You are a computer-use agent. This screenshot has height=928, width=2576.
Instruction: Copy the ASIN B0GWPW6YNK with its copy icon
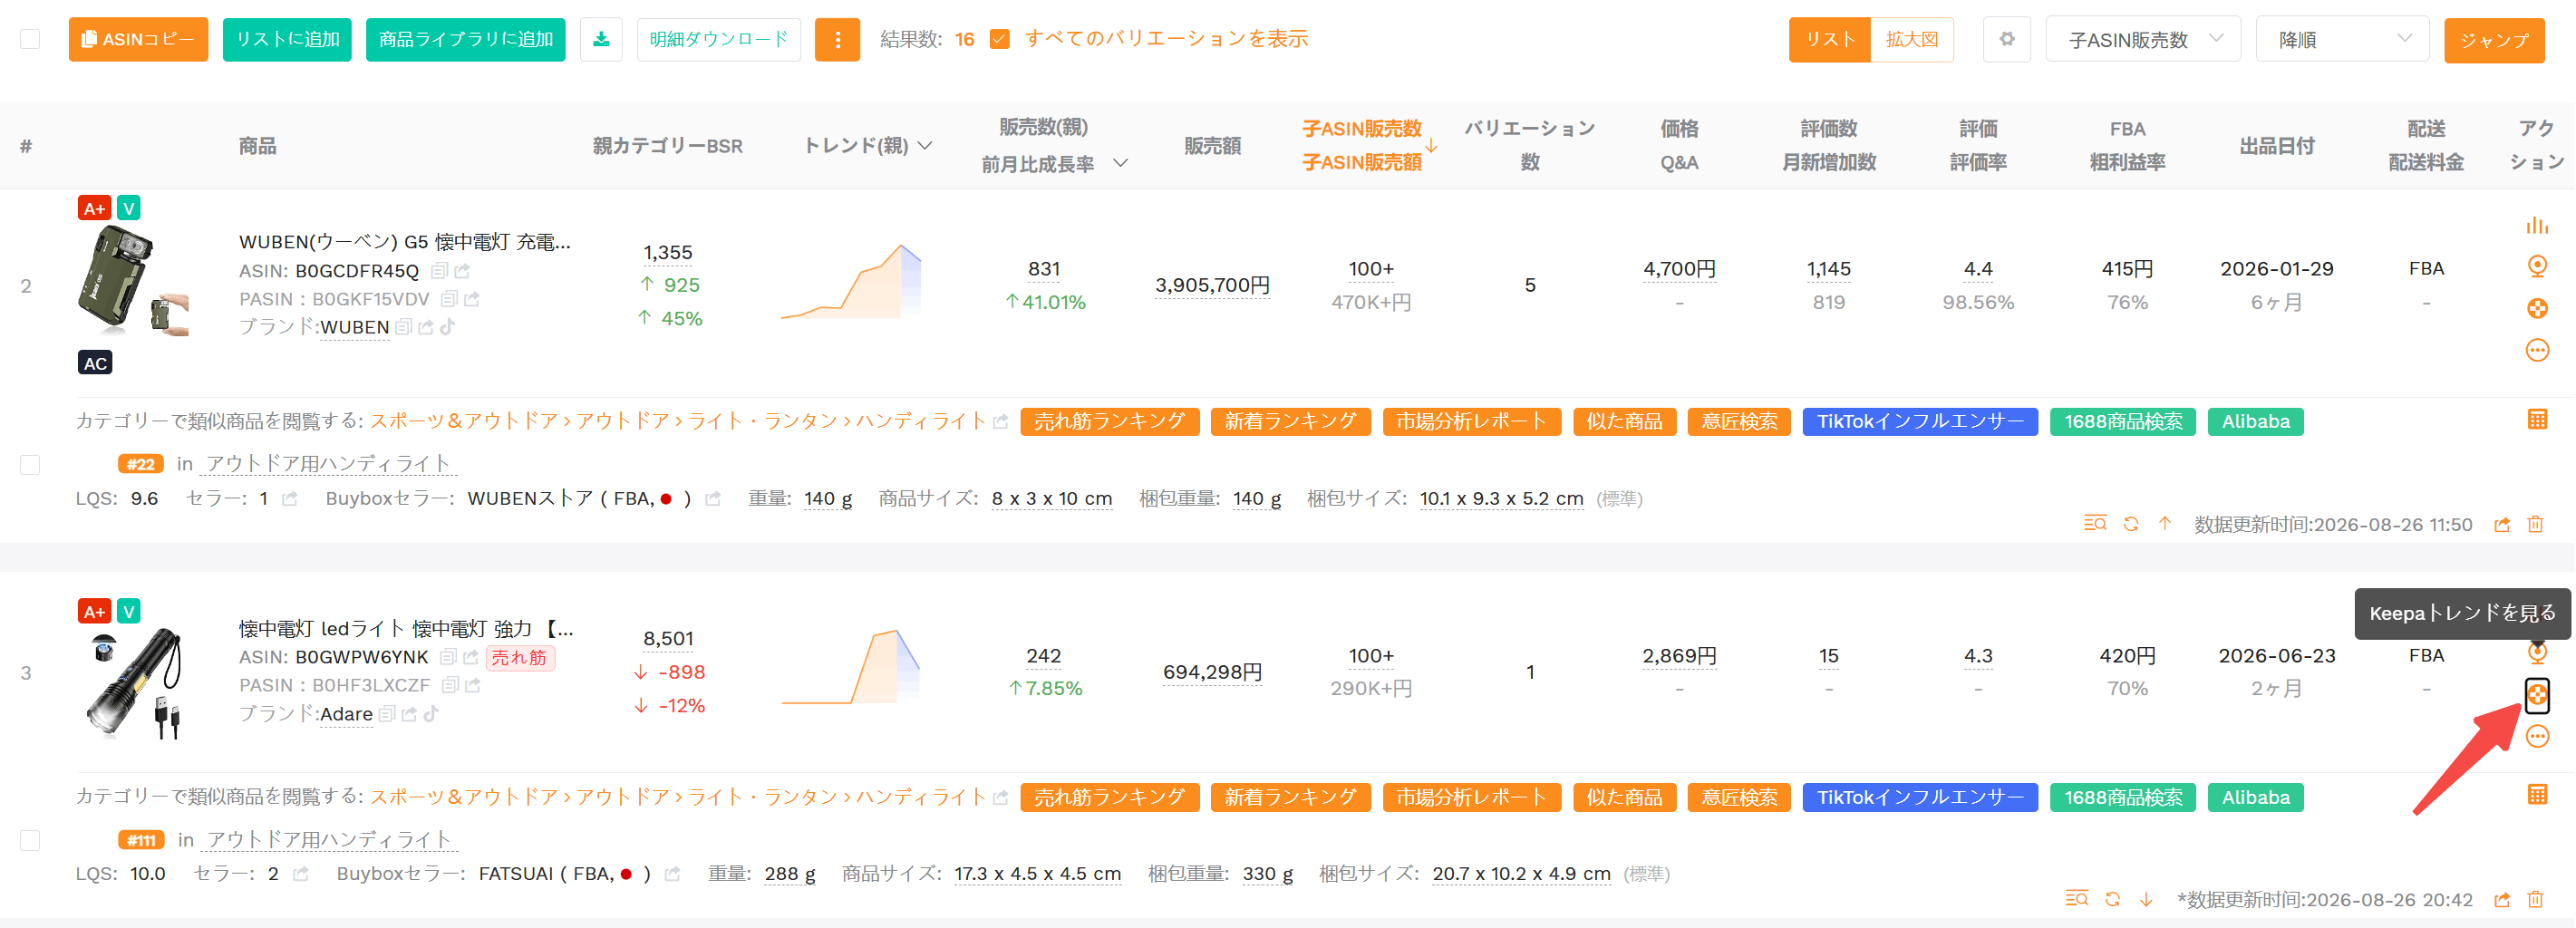coord(448,657)
